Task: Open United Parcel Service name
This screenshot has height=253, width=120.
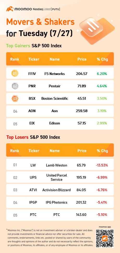Action: click(56, 177)
